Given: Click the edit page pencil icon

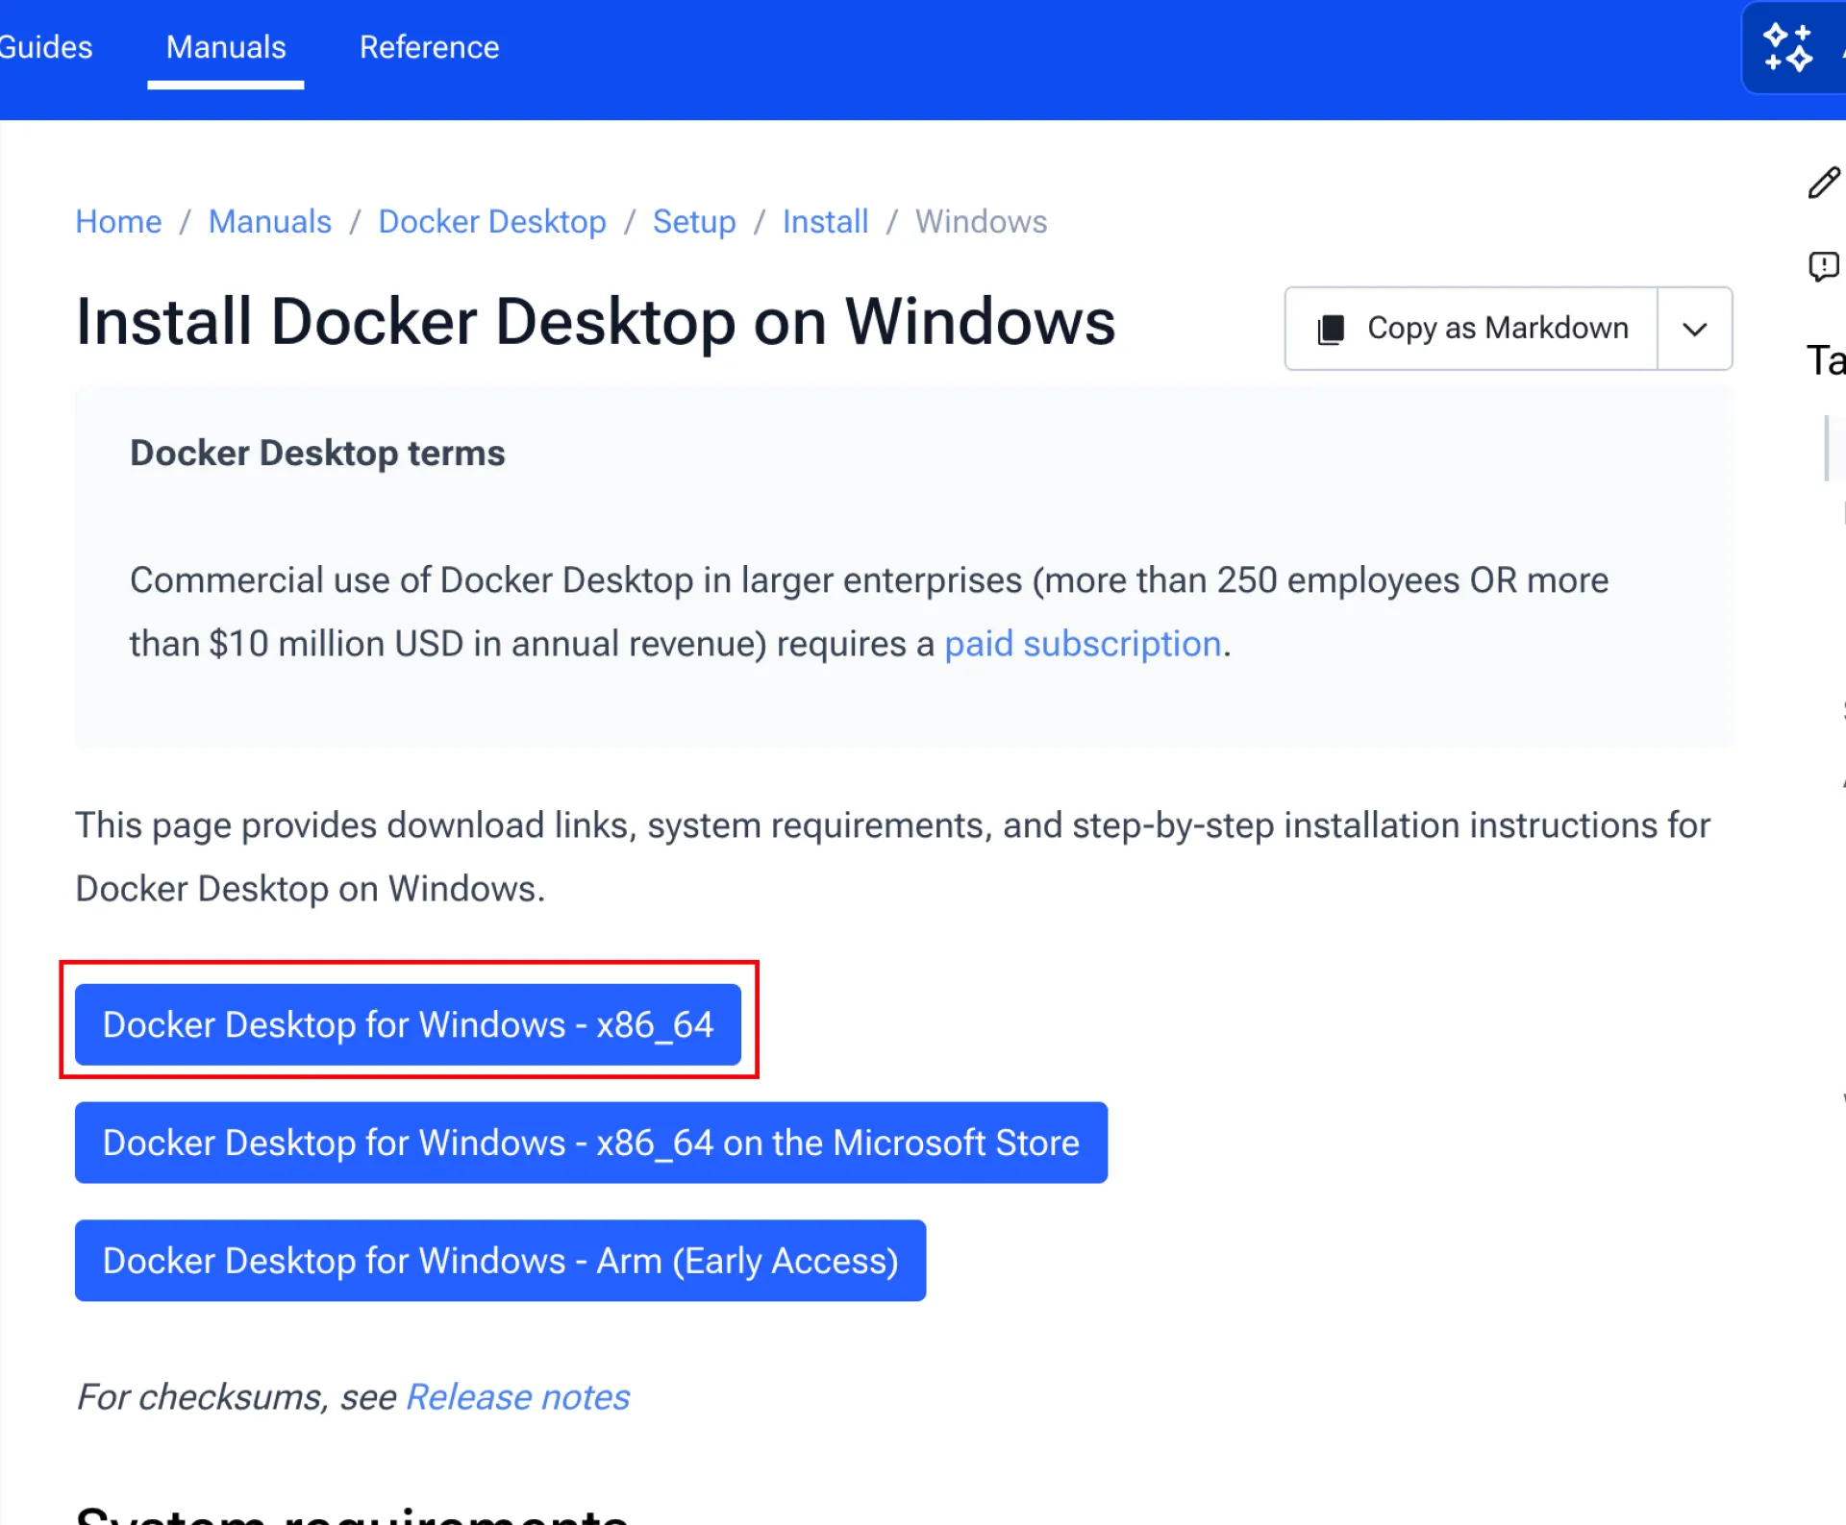Looking at the screenshot, I should [x=1823, y=183].
